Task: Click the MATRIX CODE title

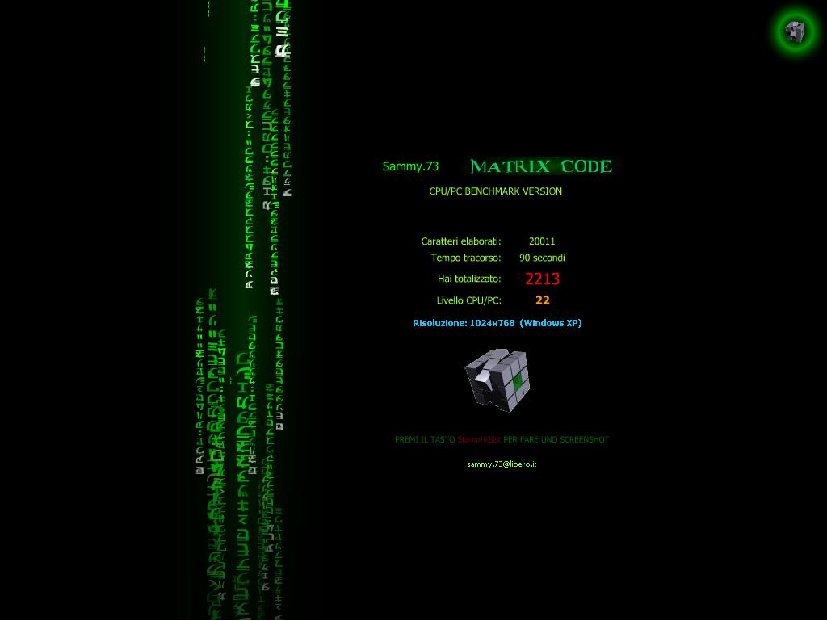Action: pyautogui.click(x=540, y=166)
